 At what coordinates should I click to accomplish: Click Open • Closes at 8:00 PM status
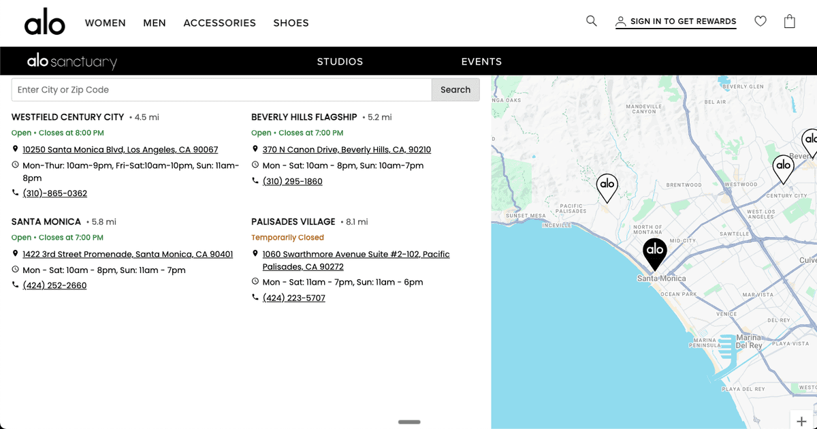58,133
